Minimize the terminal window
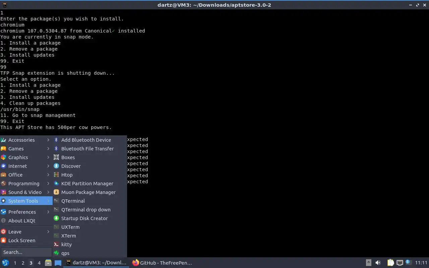 pos(411,5)
